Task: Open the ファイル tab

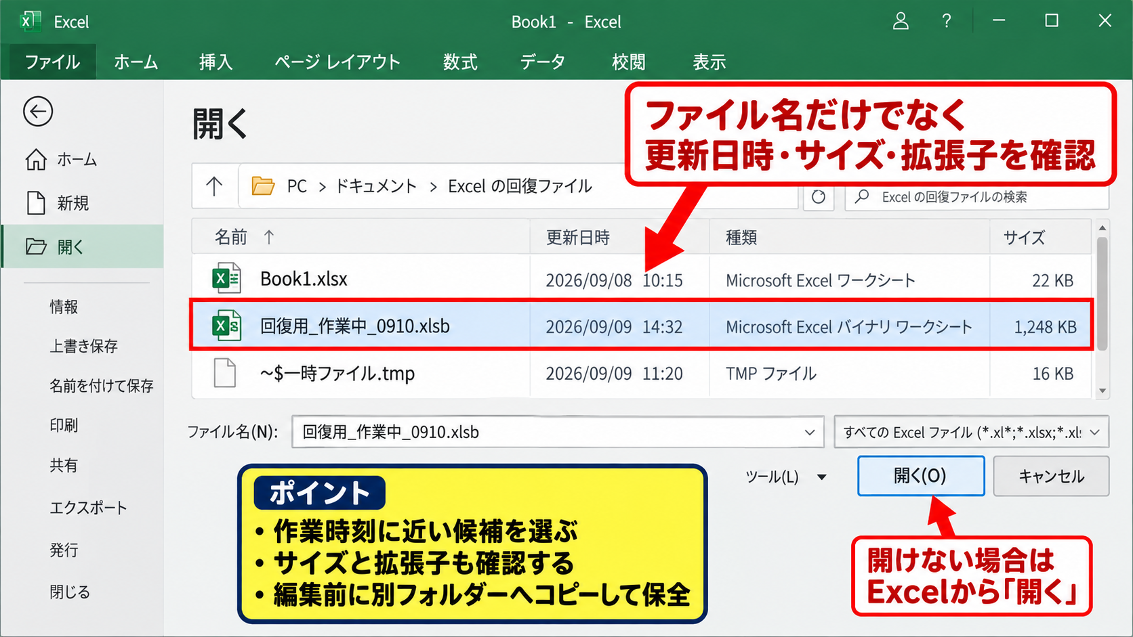Action: (52, 62)
